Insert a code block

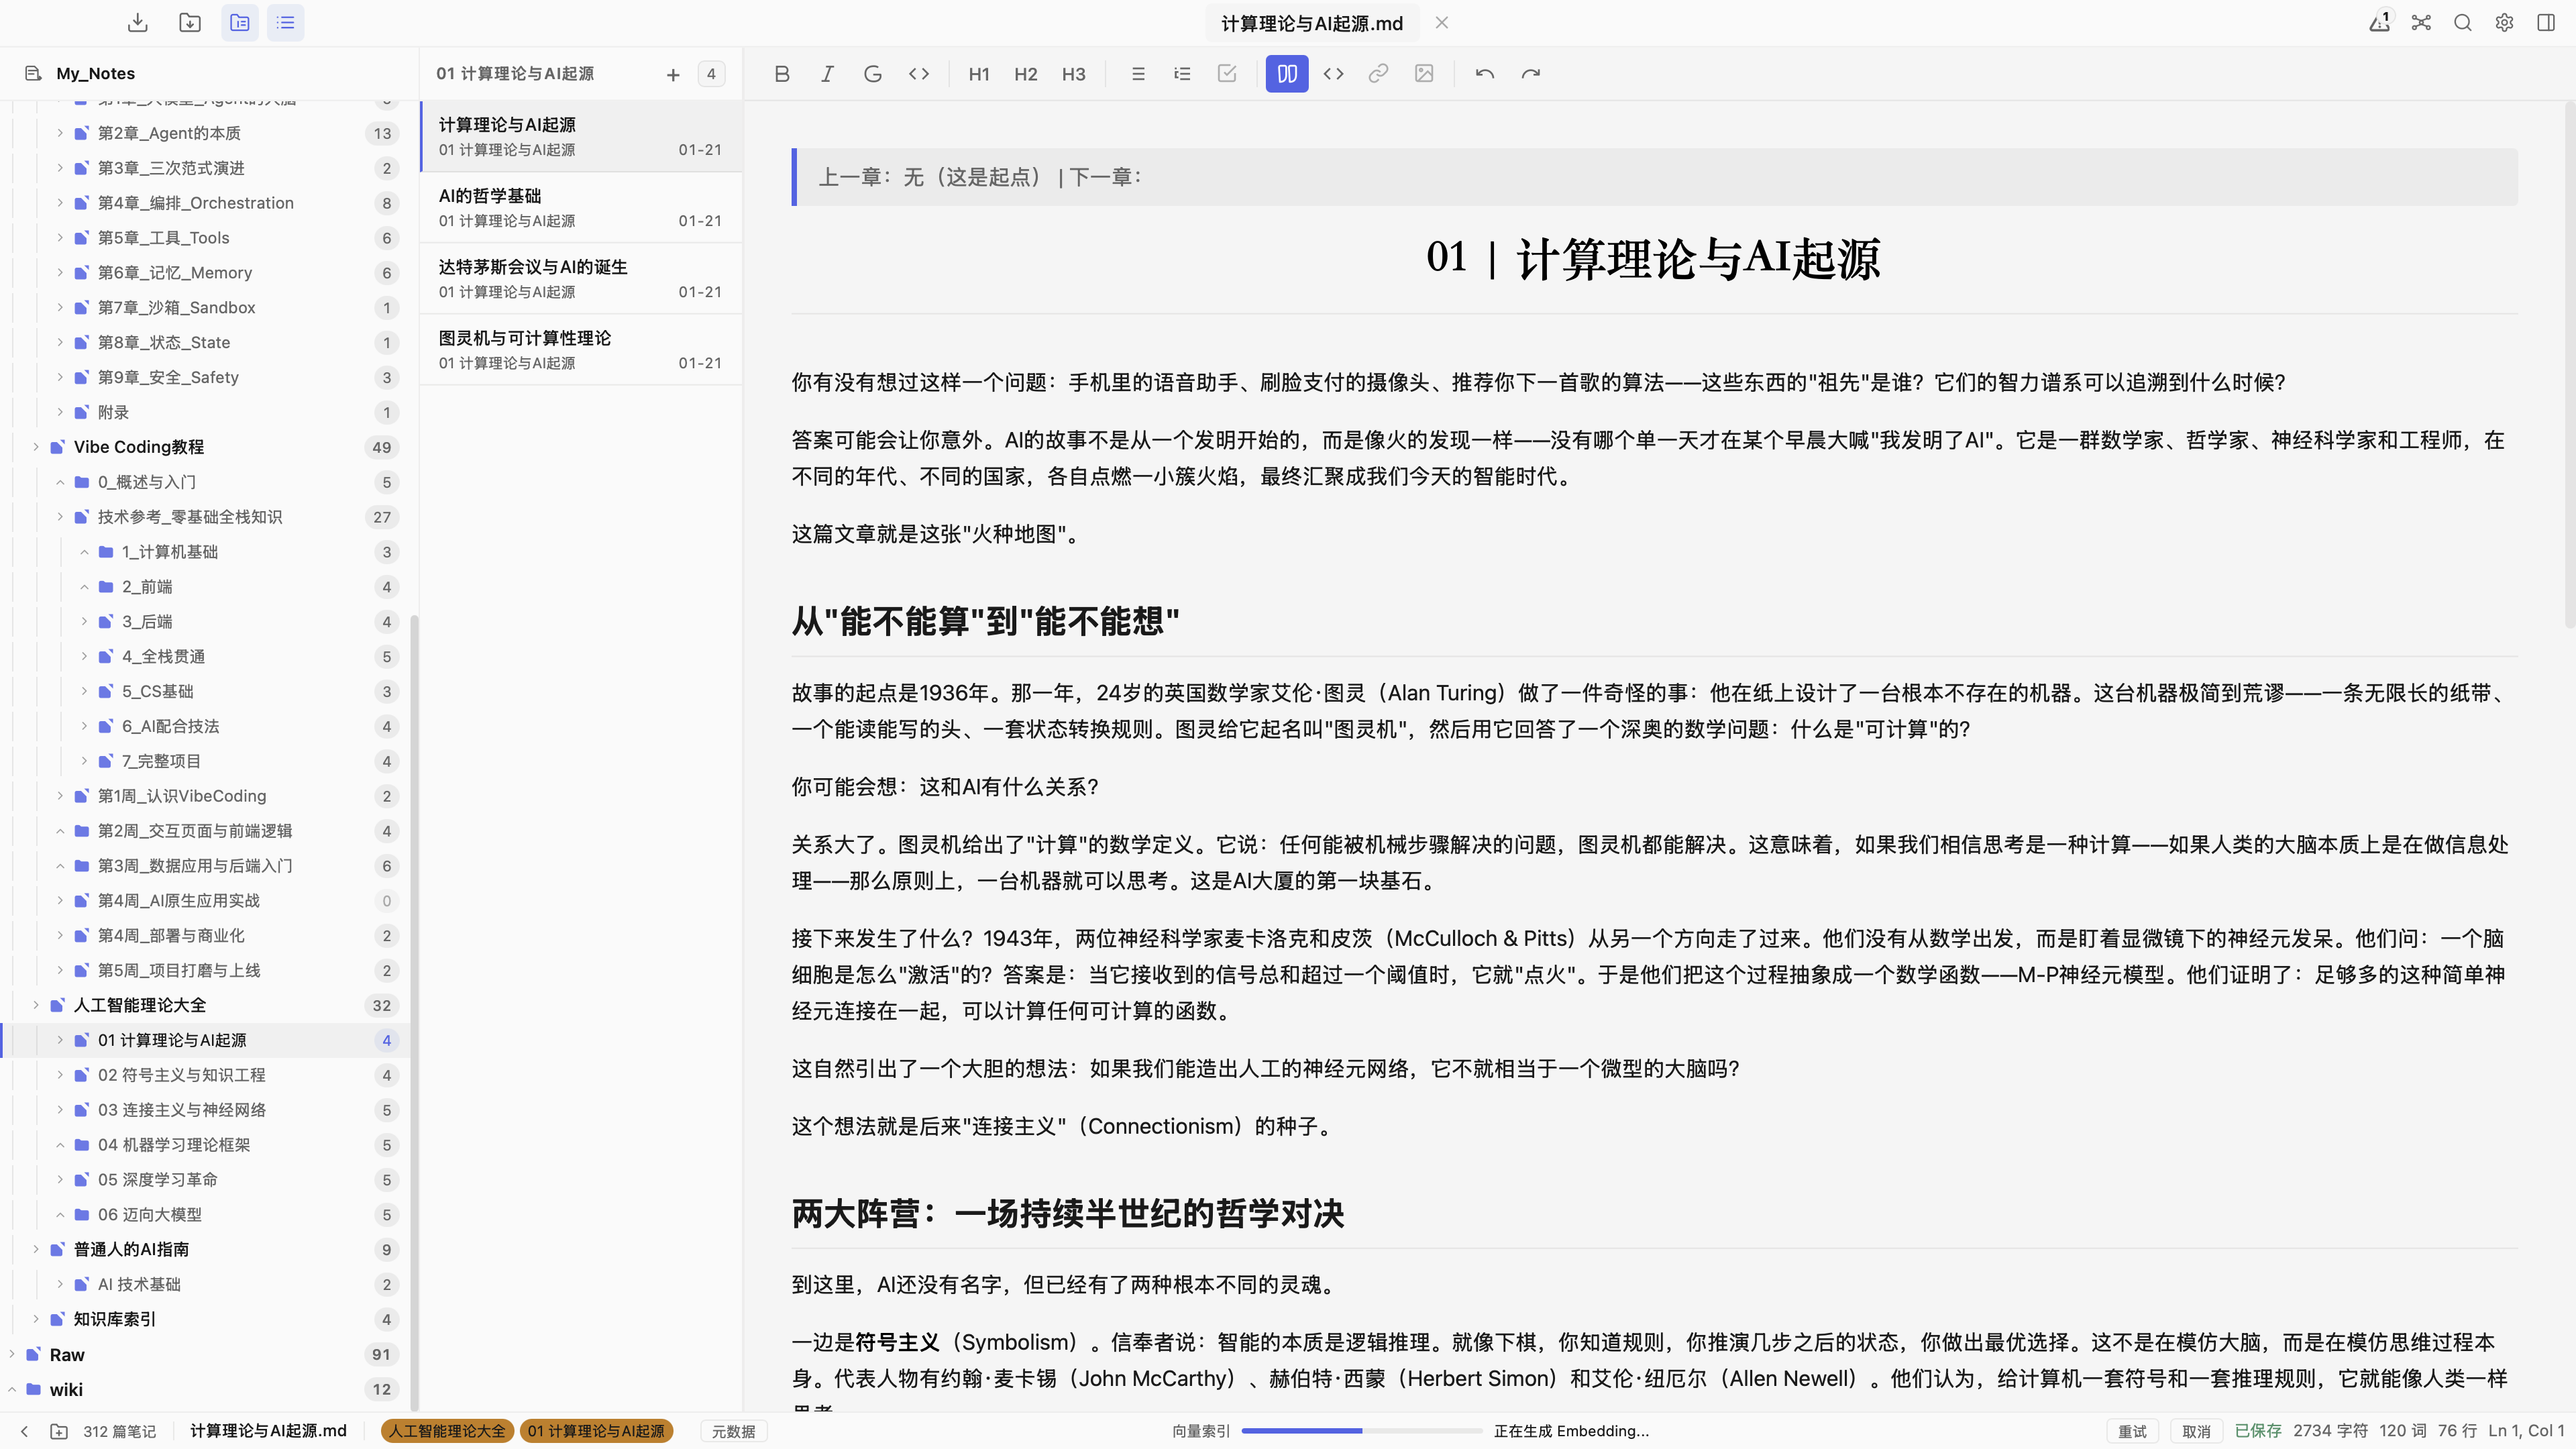(1333, 74)
